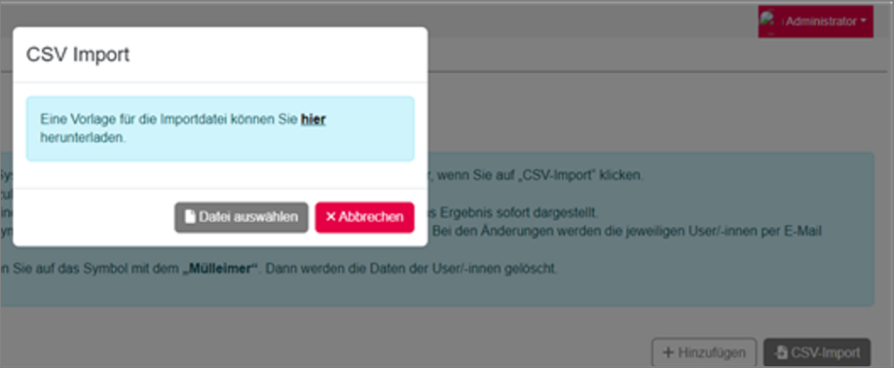Click the X icon on Abbrechen
Screen dimensions: 894x368
[x=331, y=217]
